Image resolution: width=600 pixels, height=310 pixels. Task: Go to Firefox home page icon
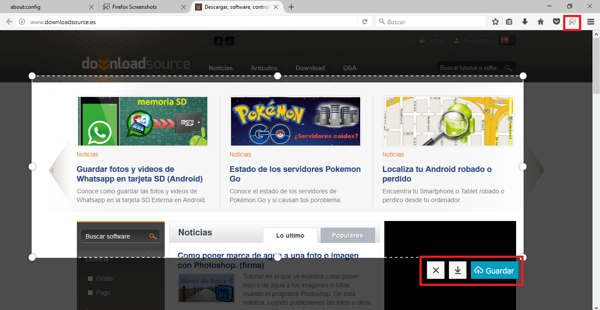pos(541,21)
